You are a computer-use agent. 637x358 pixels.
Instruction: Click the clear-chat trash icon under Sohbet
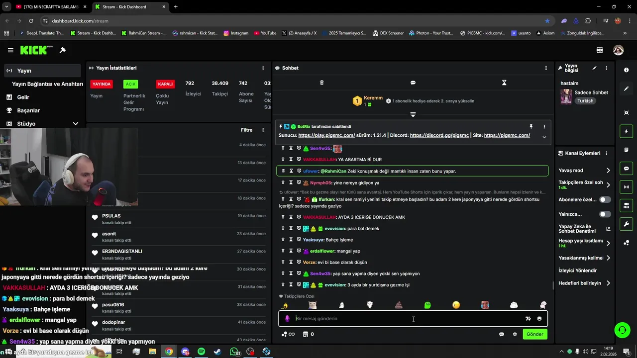coord(321,83)
